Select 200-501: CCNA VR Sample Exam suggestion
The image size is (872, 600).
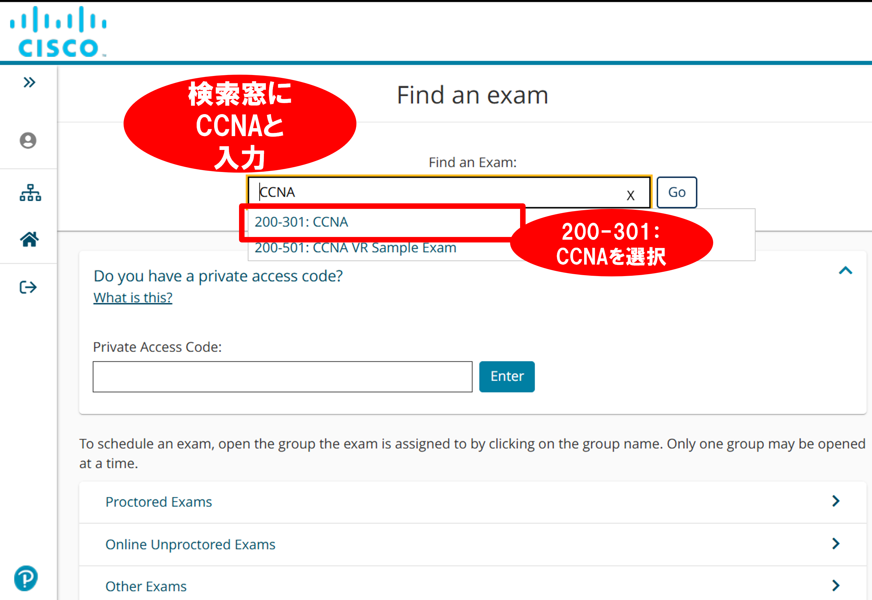point(355,248)
